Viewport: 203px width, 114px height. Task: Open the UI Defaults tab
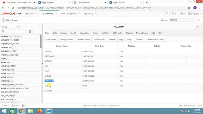pyautogui.click(x=117, y=33)
